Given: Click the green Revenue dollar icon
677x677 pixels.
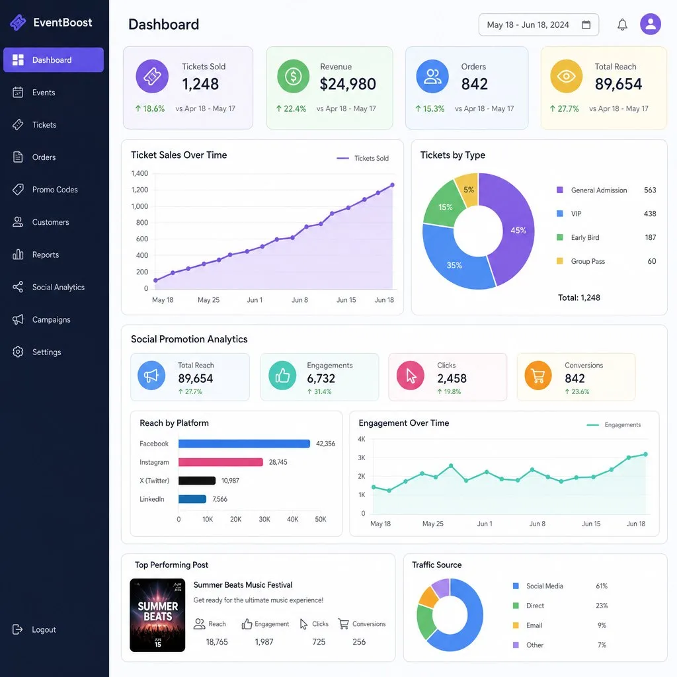Looking at the screenshot, I should point(293,77).
